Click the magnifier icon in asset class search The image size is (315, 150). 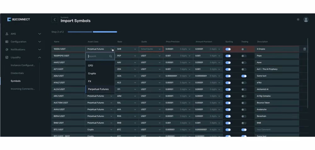pos(111,56)
